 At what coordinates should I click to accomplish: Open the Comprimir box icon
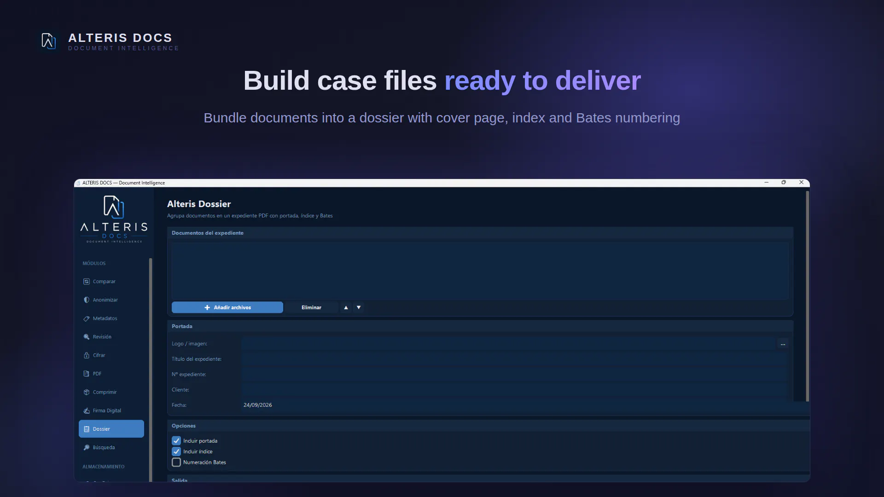point(86,392)
